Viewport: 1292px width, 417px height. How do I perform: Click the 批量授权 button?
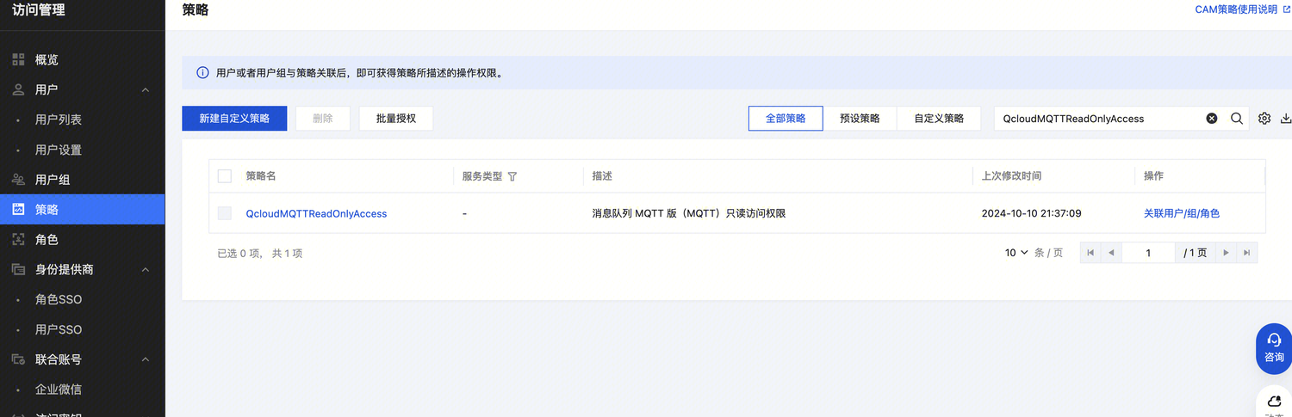click(396, 119)
